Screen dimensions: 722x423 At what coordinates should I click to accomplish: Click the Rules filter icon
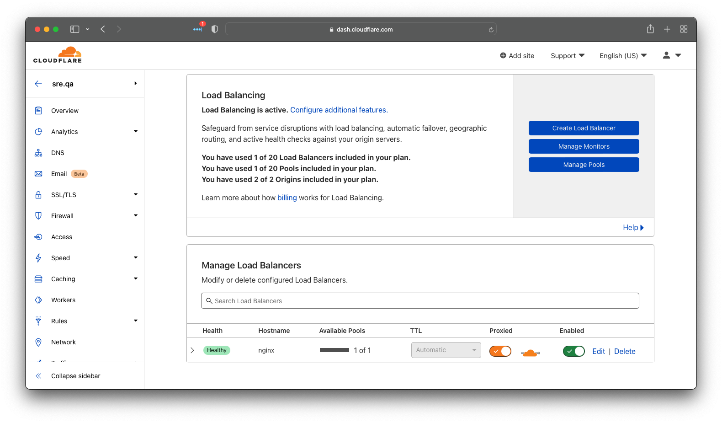[x=38, y=321]
